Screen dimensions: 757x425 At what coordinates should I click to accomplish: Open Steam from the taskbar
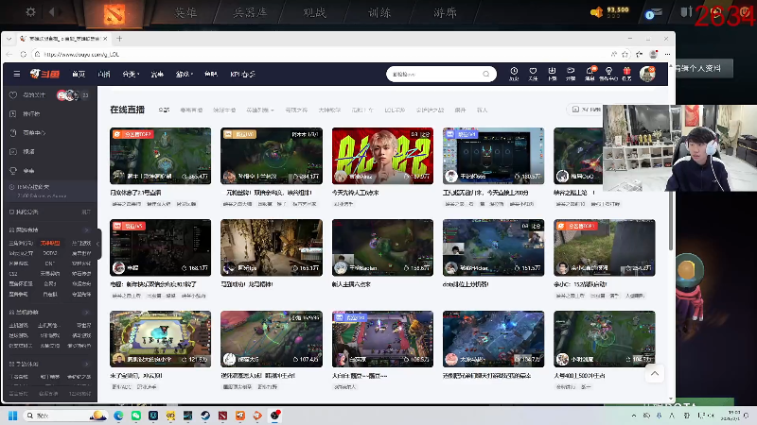click(x=205, y=416)
